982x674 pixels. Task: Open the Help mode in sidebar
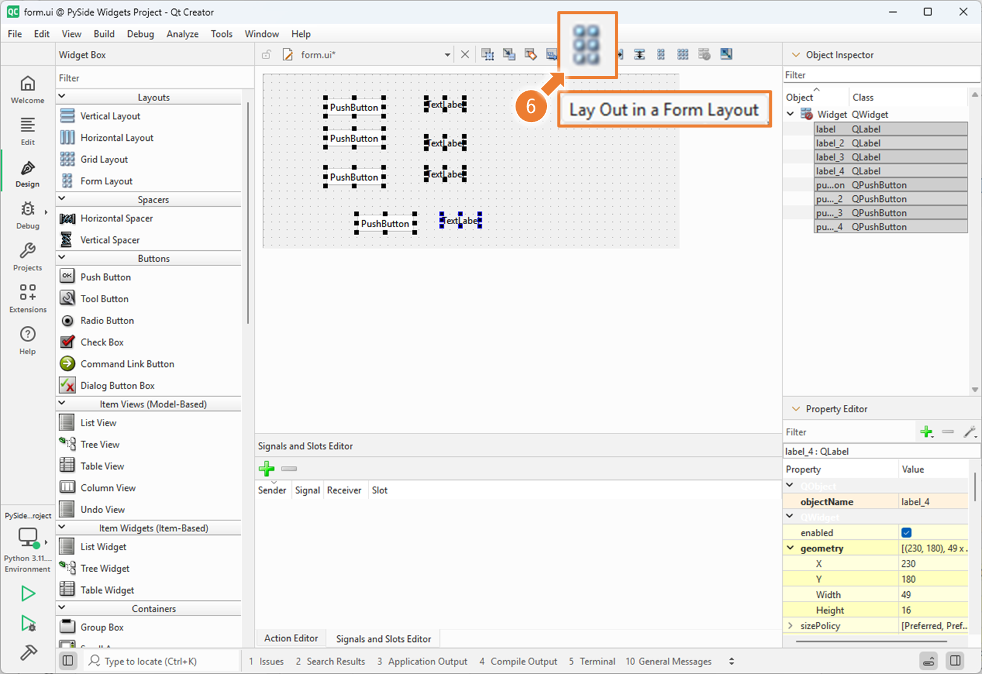tap(28, 340)
